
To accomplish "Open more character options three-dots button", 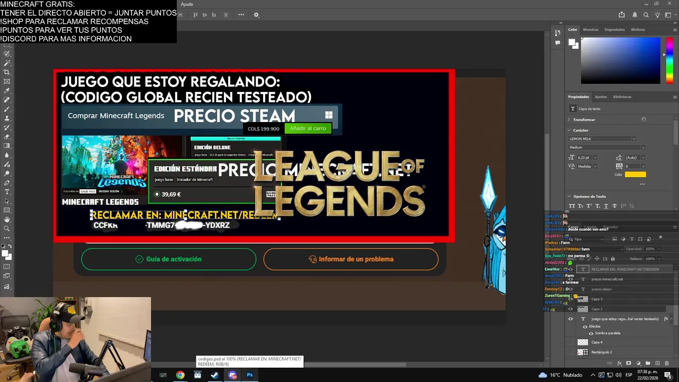I will (642, 184).
